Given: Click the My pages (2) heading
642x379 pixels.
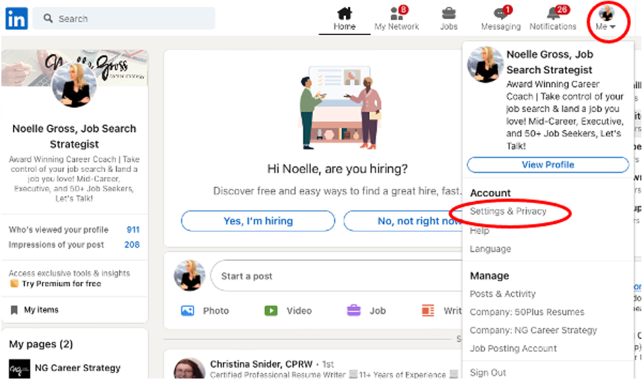Looking at the screenshot, I should (x=41, y=344).
